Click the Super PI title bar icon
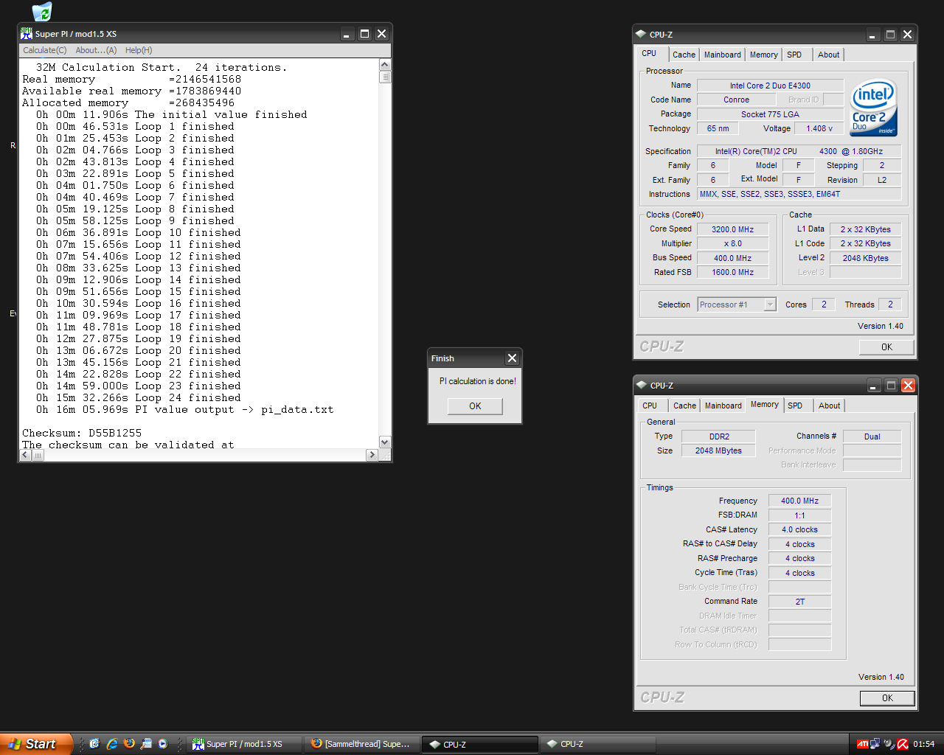 point(27,34)
